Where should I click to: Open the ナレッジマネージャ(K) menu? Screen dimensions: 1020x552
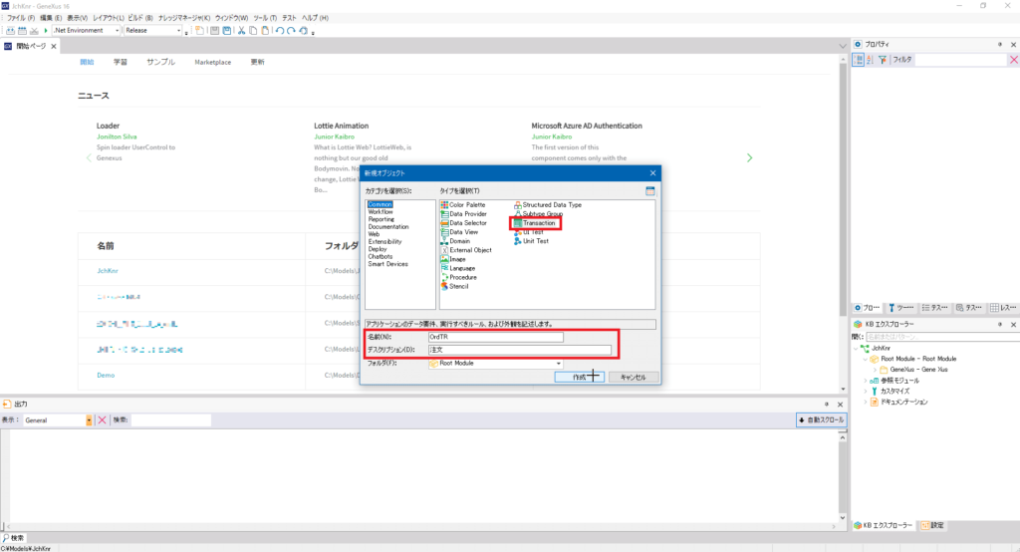184,18
